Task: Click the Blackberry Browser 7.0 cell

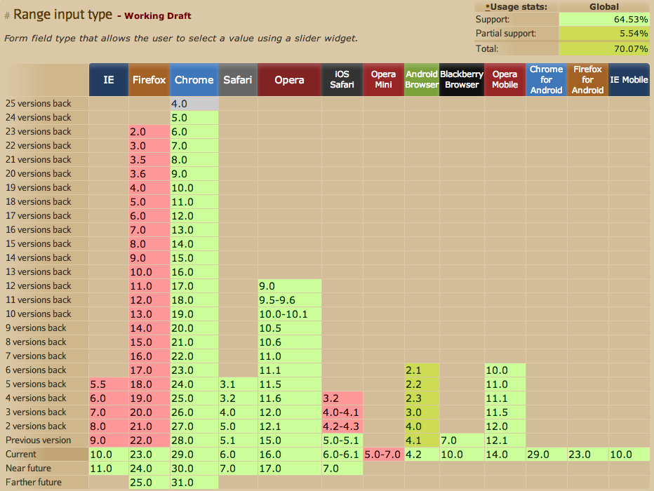Action: point(462,440)
